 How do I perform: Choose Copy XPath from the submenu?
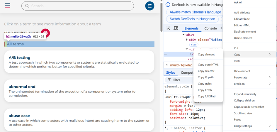205,90
